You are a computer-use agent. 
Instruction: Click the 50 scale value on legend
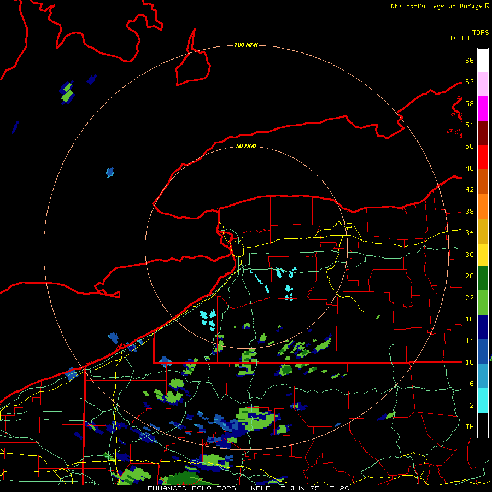point(470,146)
